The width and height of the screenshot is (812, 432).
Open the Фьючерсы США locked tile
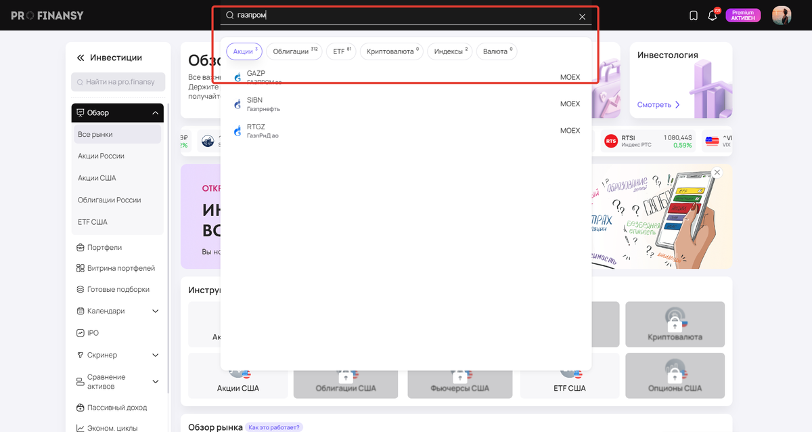459,375
